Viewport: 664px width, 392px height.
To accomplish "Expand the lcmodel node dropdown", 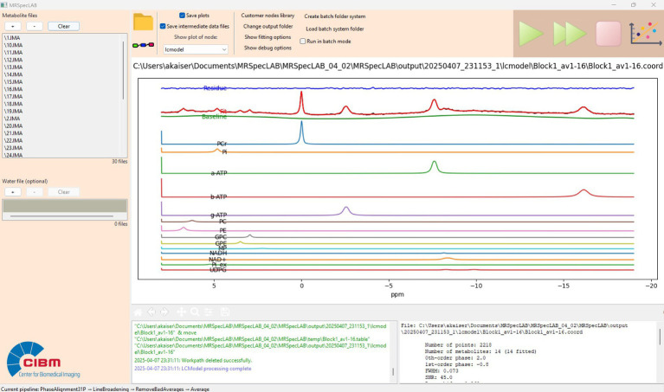I will 196,49.
